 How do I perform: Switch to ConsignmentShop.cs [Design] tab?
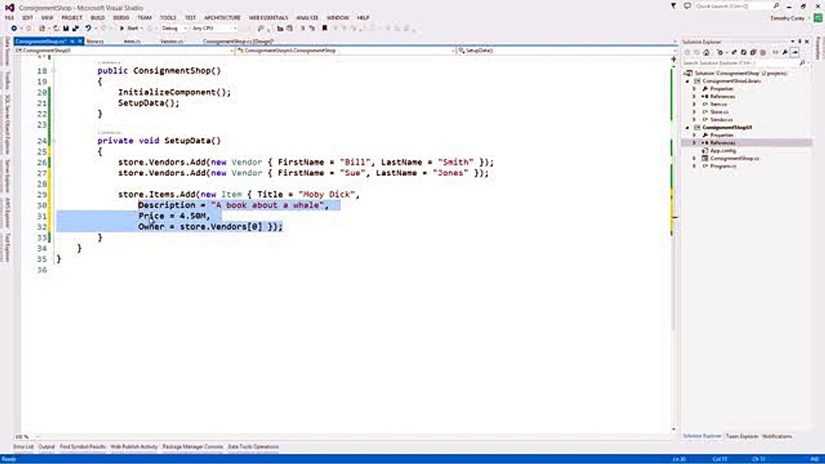click(x=238, y=41)
